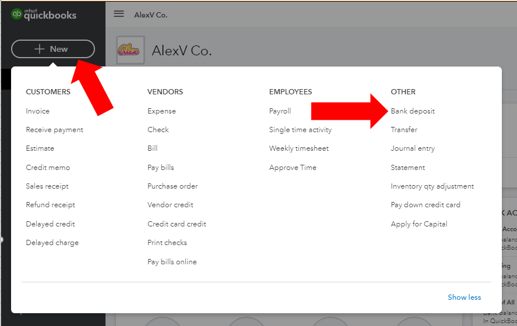Viewport: 517px width, 326px height.
Task: Select Bank deposit under Other
Action: (x=413, y=111)
